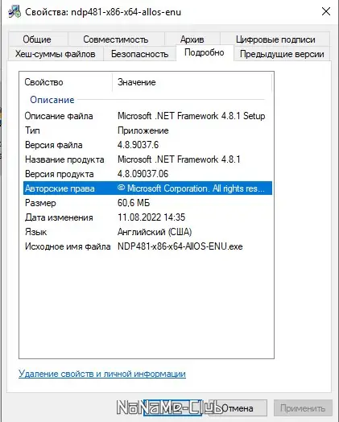Select the Версия файла row
The width and height of the screenshot is (339, 422).
tap(147, 145)
